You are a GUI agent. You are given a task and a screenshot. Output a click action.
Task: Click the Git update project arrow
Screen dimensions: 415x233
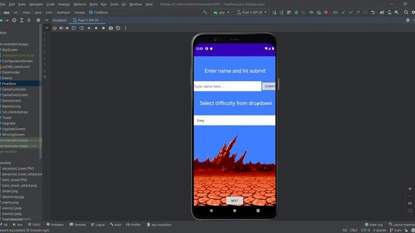coord(343,12)
